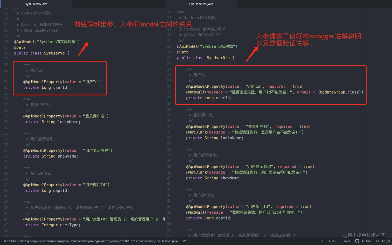This screenshot has height=245, width=392.
Task: Click 'private String loginName;' in SysUserDto.java
Action: (x=215, y=138)
